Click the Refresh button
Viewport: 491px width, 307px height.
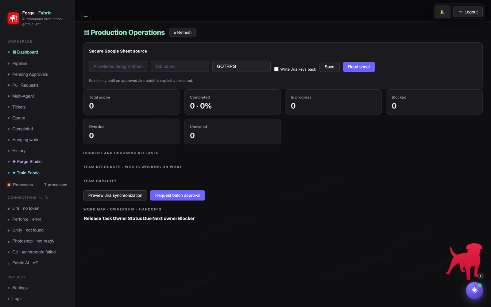(183, 33)
